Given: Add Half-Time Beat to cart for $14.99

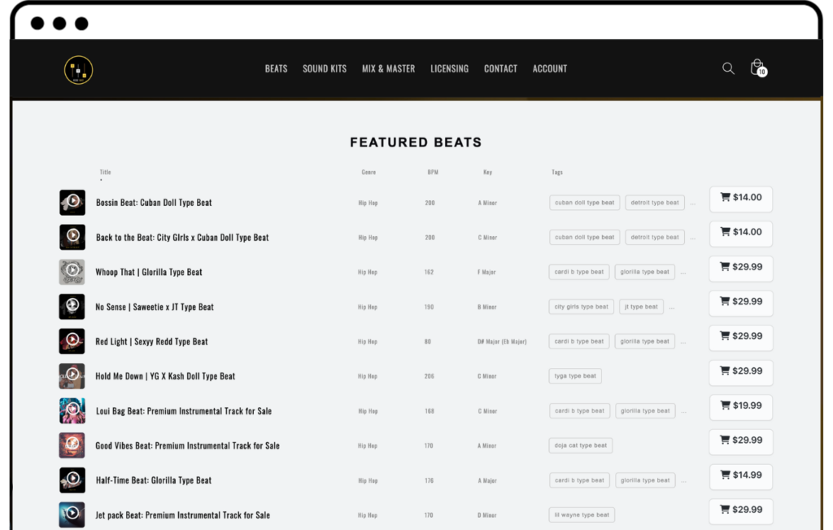Looking at the screenshot, I should pos(741,477).
